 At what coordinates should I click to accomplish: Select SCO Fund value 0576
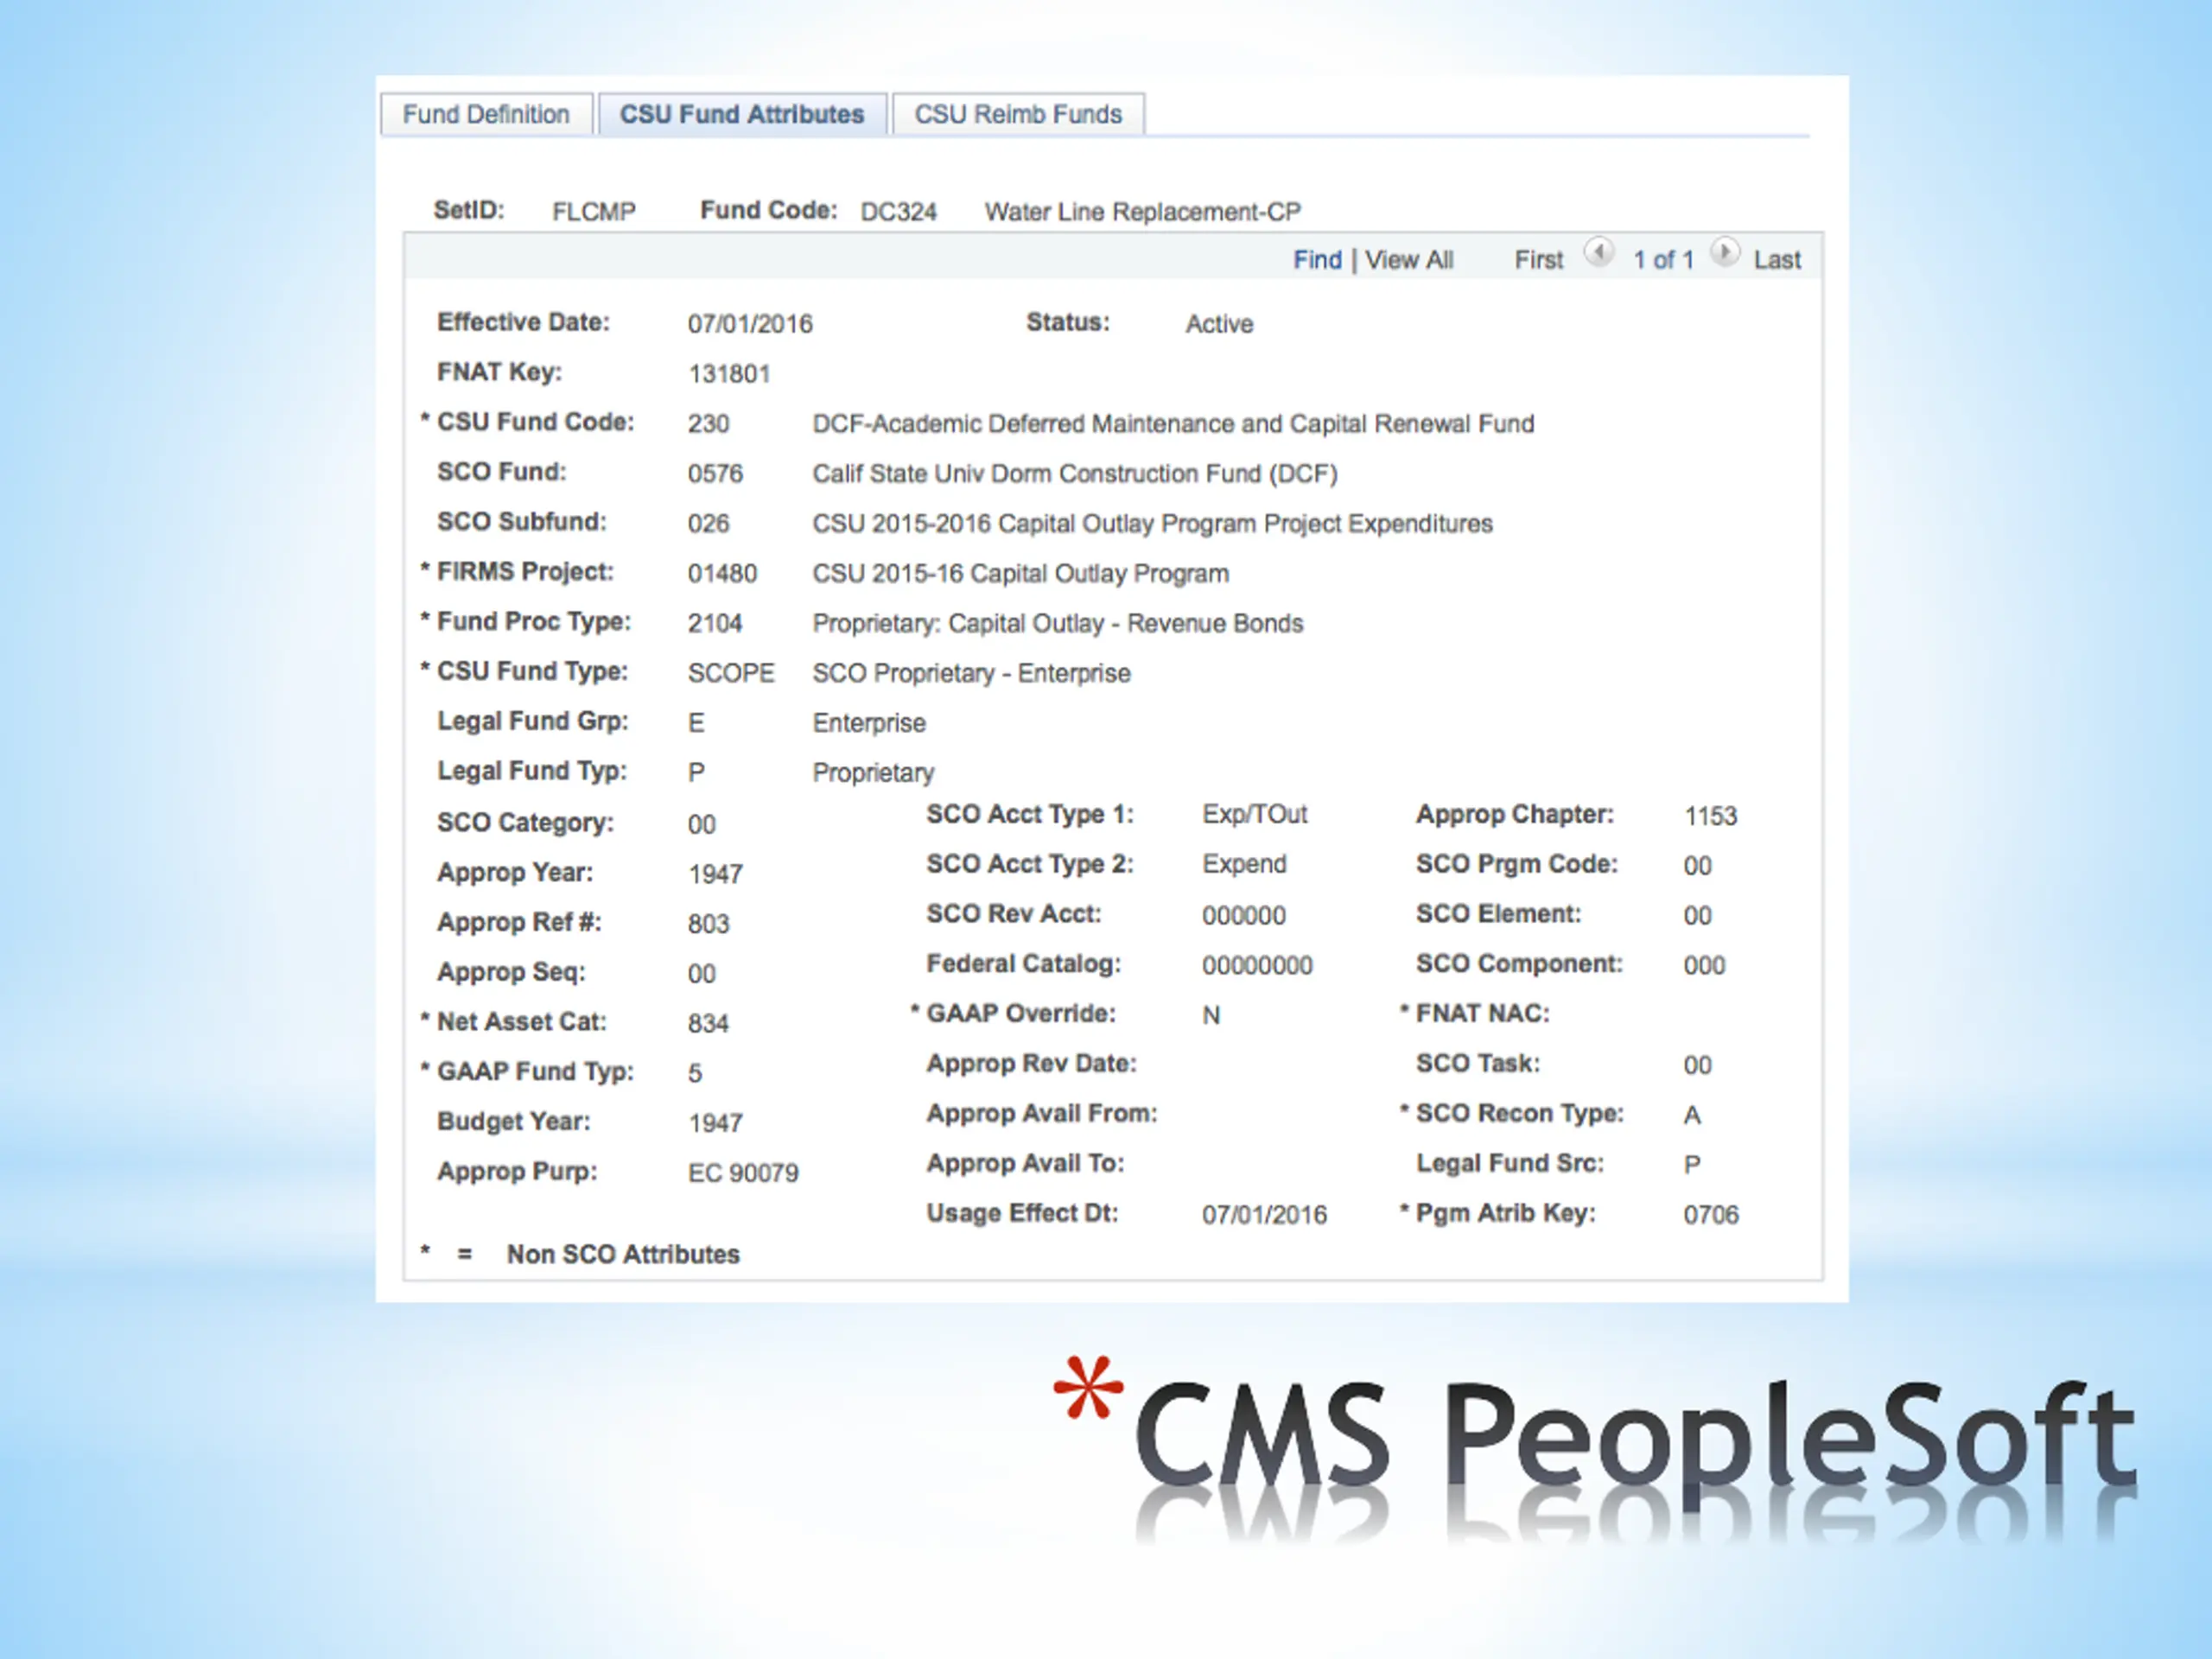click(x=715, y=474)
